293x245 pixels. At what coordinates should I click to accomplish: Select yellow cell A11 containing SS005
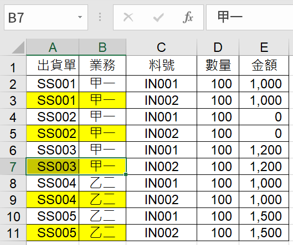(53, 233)
